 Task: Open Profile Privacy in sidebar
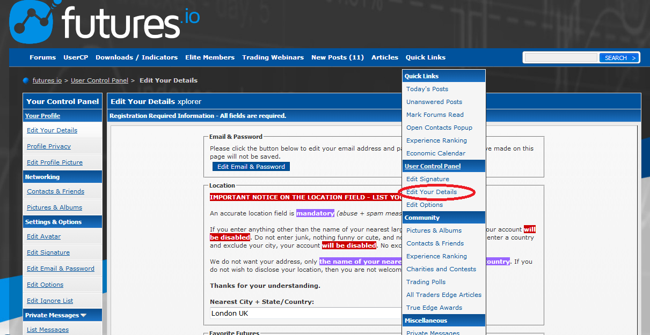[x=49, y=146]
